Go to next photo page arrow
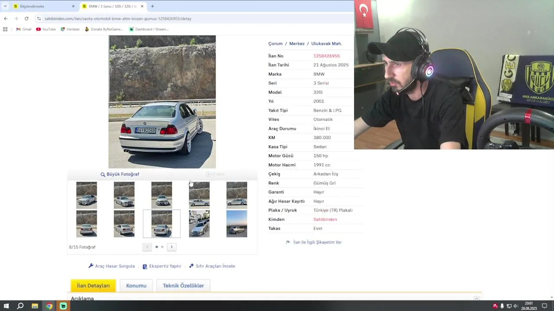554x311 pixels. [x=171, y=247]
